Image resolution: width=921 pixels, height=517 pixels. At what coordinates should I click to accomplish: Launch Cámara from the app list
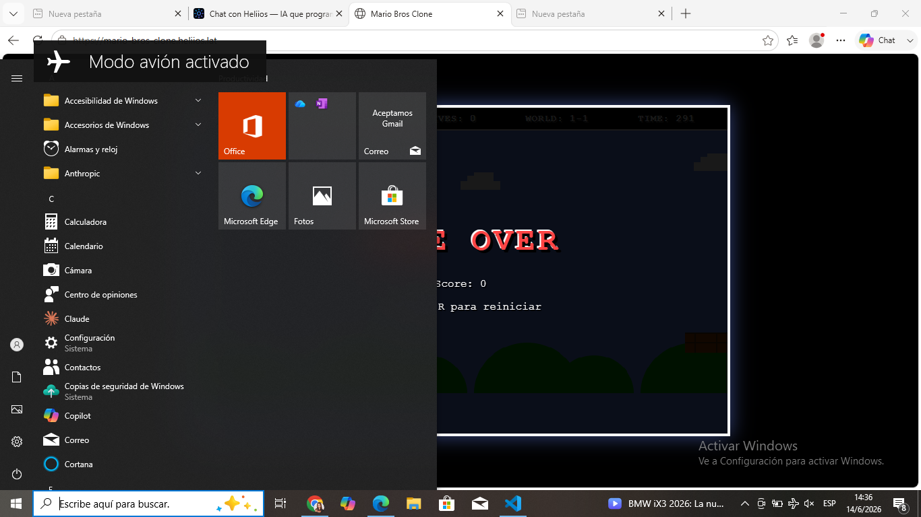pyautogui.click(x=123, y=271)
